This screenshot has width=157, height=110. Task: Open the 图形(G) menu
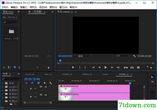click(x=53, y=7)
